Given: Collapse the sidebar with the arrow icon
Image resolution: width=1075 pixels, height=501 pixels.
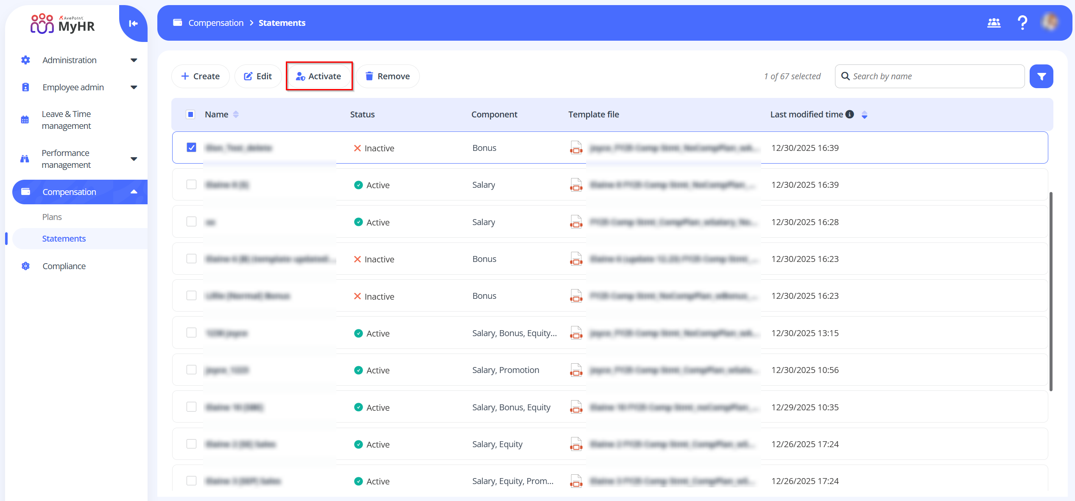Looking at the screenshot, I should (133, 24).
